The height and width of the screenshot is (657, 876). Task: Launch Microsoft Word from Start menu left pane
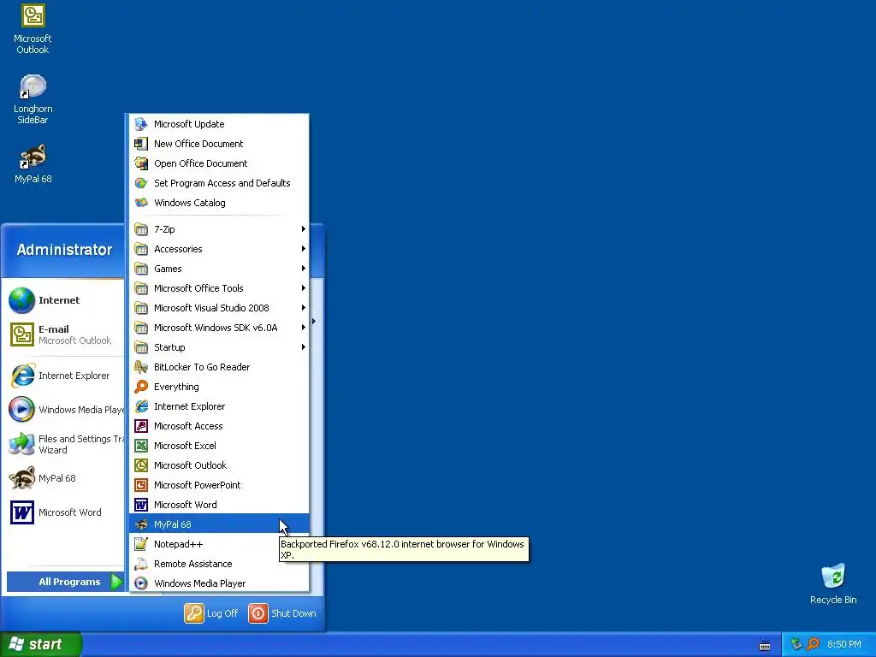(x=66, y=512)
